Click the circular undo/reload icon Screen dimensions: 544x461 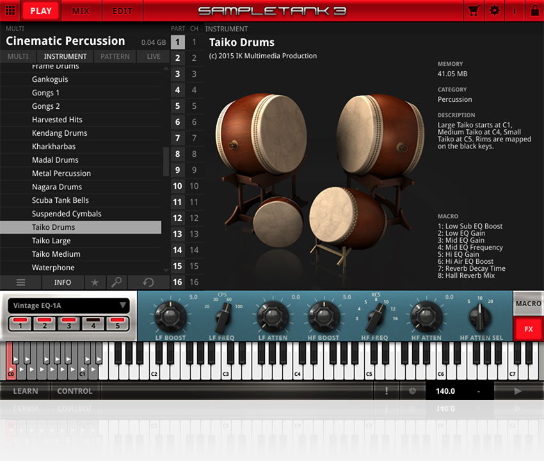(x=148, y=282)
